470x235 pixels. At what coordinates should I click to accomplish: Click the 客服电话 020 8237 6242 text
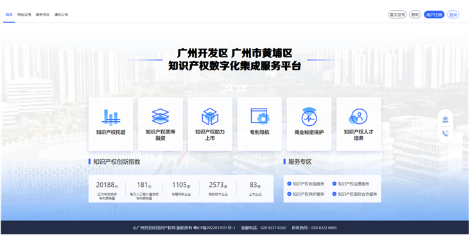[263, 228]
